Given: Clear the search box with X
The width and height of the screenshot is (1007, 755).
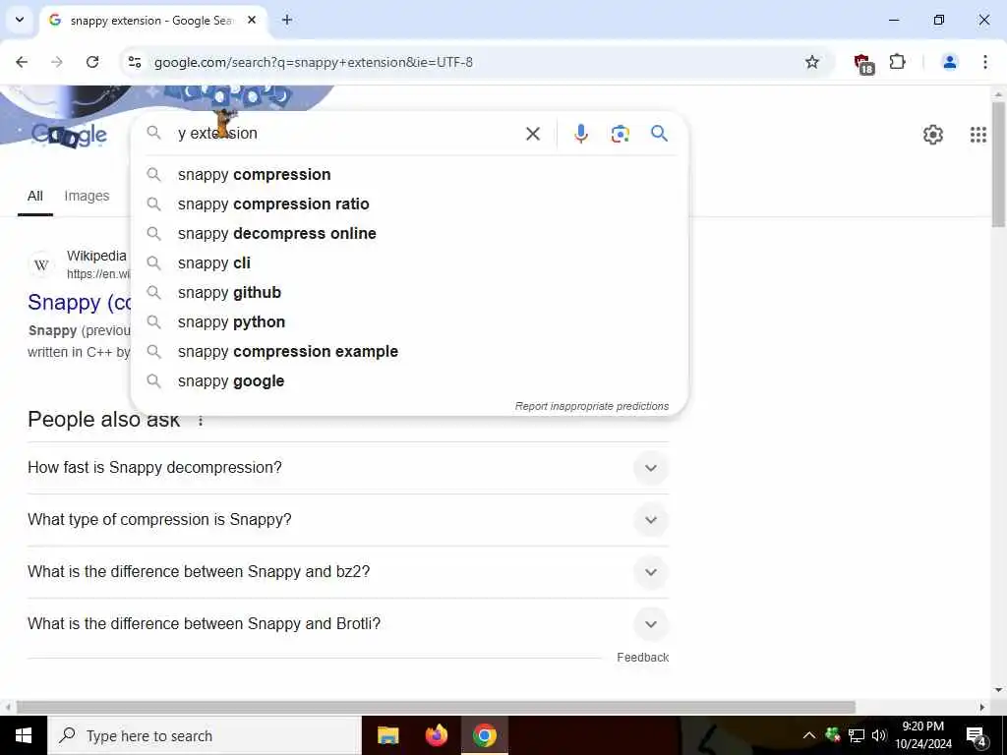Looking at the screenshot, I should pos(532,134).
